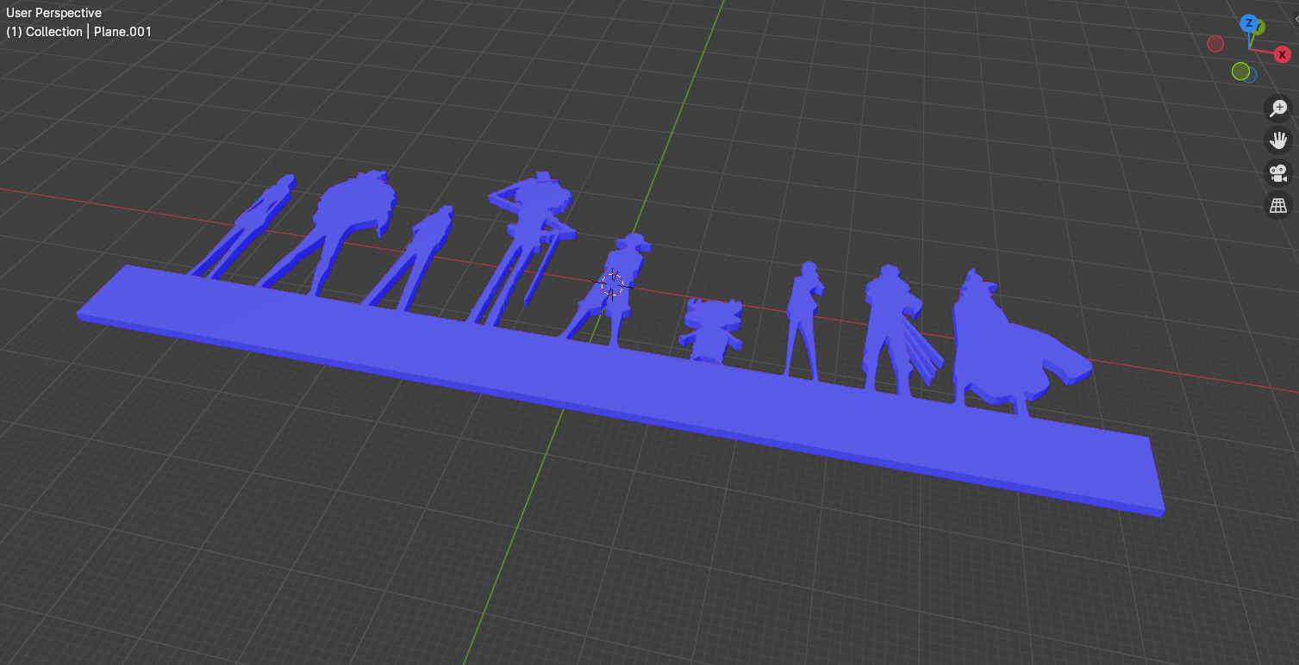This screenshot has height=665, width=1299.
Task: Toggle the camera view button
Action: pos(1277,173)
